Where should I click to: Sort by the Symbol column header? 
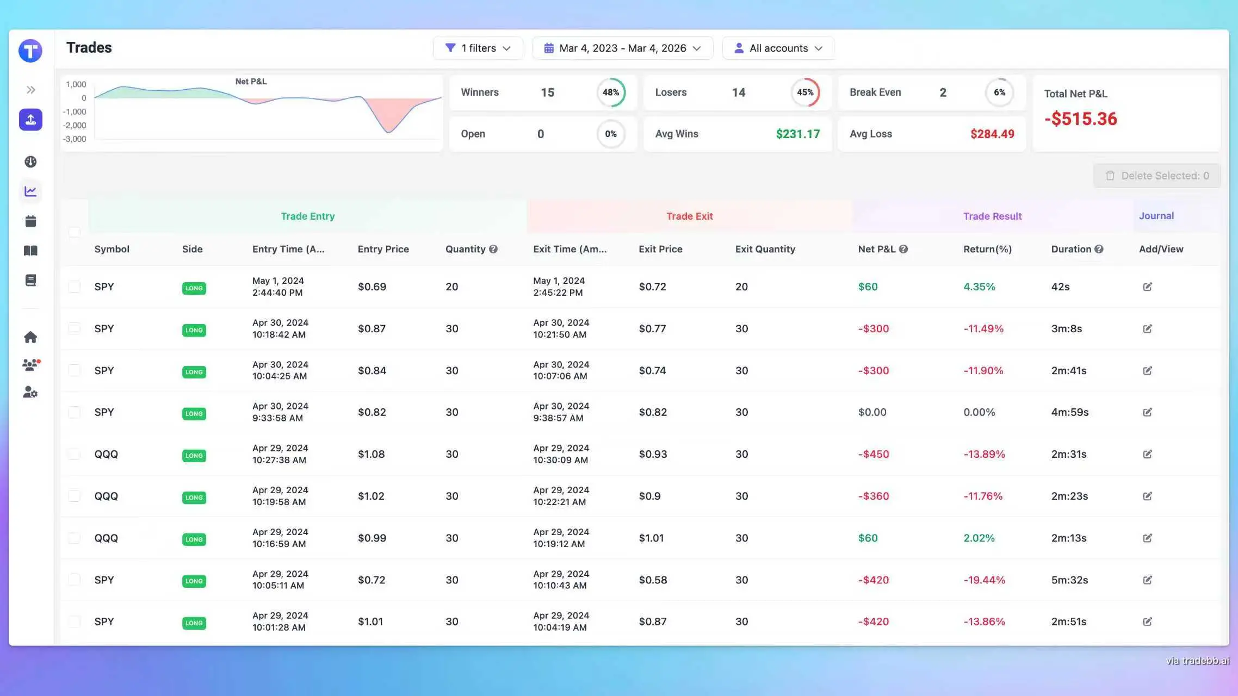point(112,249)
